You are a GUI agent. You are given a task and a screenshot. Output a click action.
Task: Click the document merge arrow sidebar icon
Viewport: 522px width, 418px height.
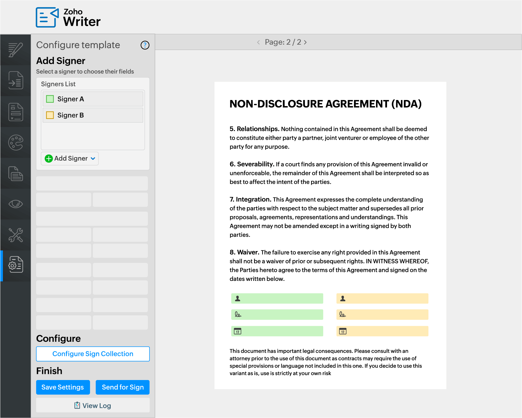15,81
